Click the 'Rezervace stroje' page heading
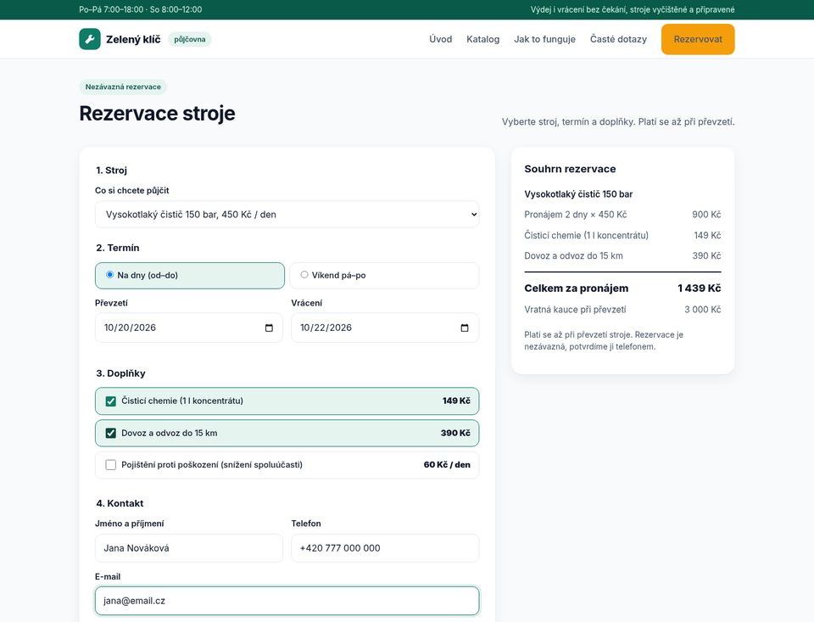Screen dimensions: 814x622 (158, 113)
